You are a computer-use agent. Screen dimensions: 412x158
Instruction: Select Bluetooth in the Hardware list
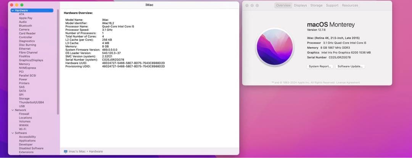(26, 26)
